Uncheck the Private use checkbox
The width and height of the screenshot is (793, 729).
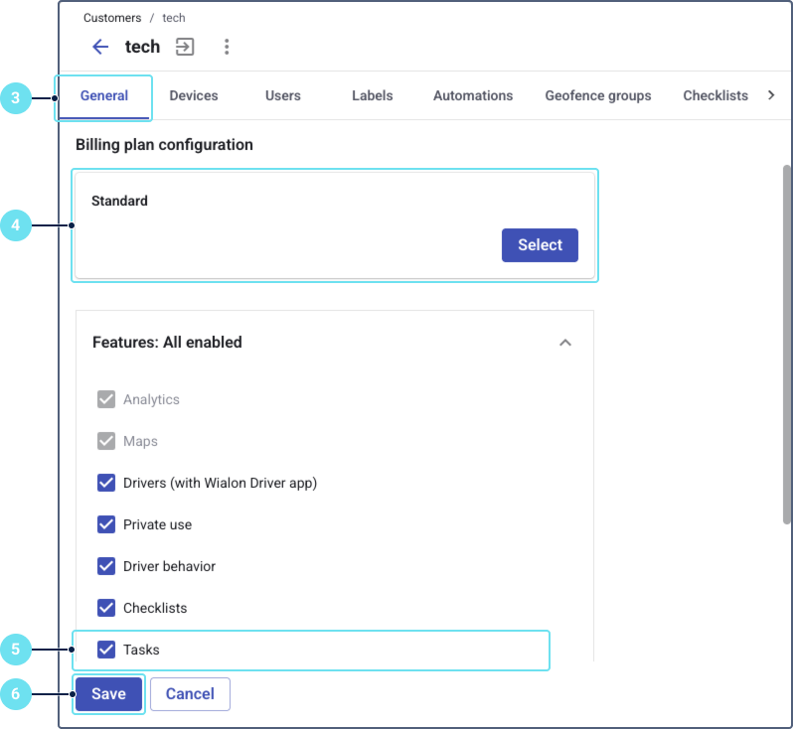point(106,524)
